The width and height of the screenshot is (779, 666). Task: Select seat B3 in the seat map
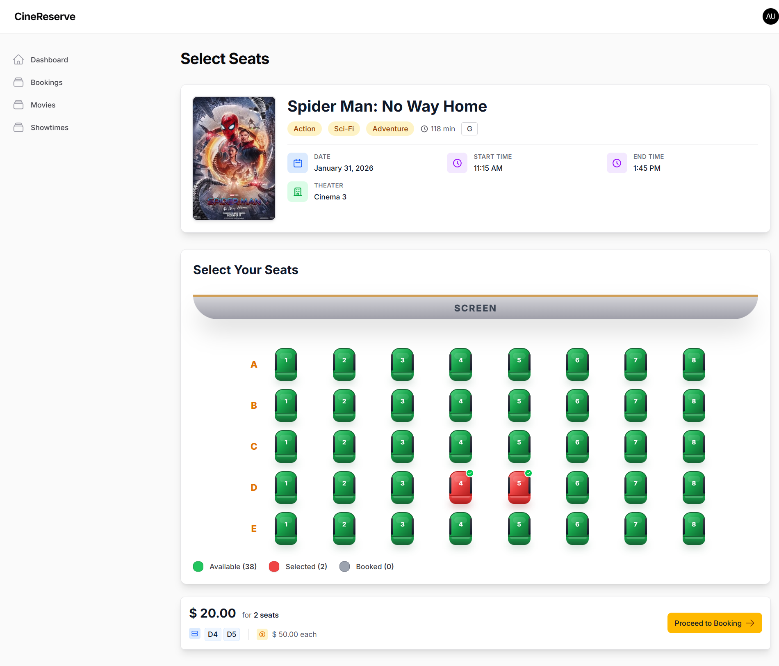tap(402, 405)
